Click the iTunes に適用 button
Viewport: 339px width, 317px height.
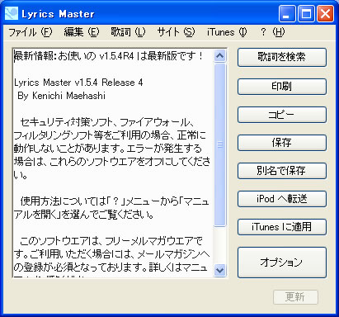[x=282, y=227]
